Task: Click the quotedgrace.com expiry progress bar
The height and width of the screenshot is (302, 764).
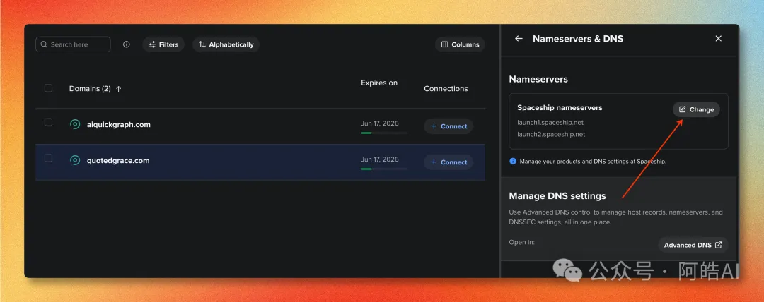Action: click(x=384, y=169)
